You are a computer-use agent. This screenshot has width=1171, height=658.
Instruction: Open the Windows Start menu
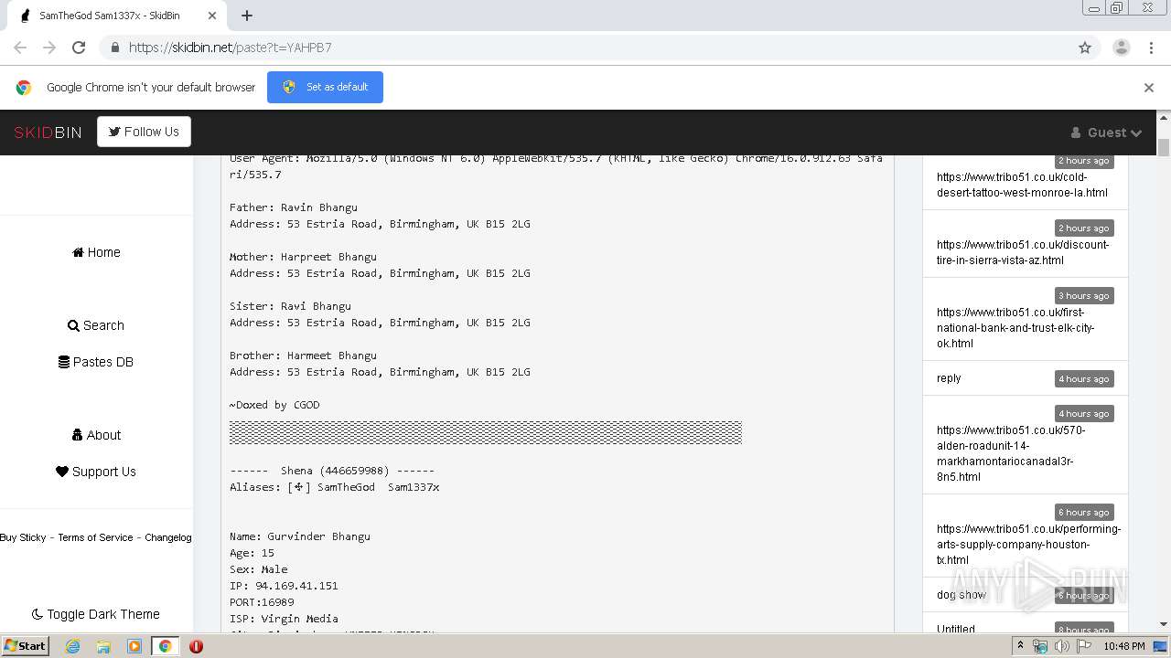(25, 645)
